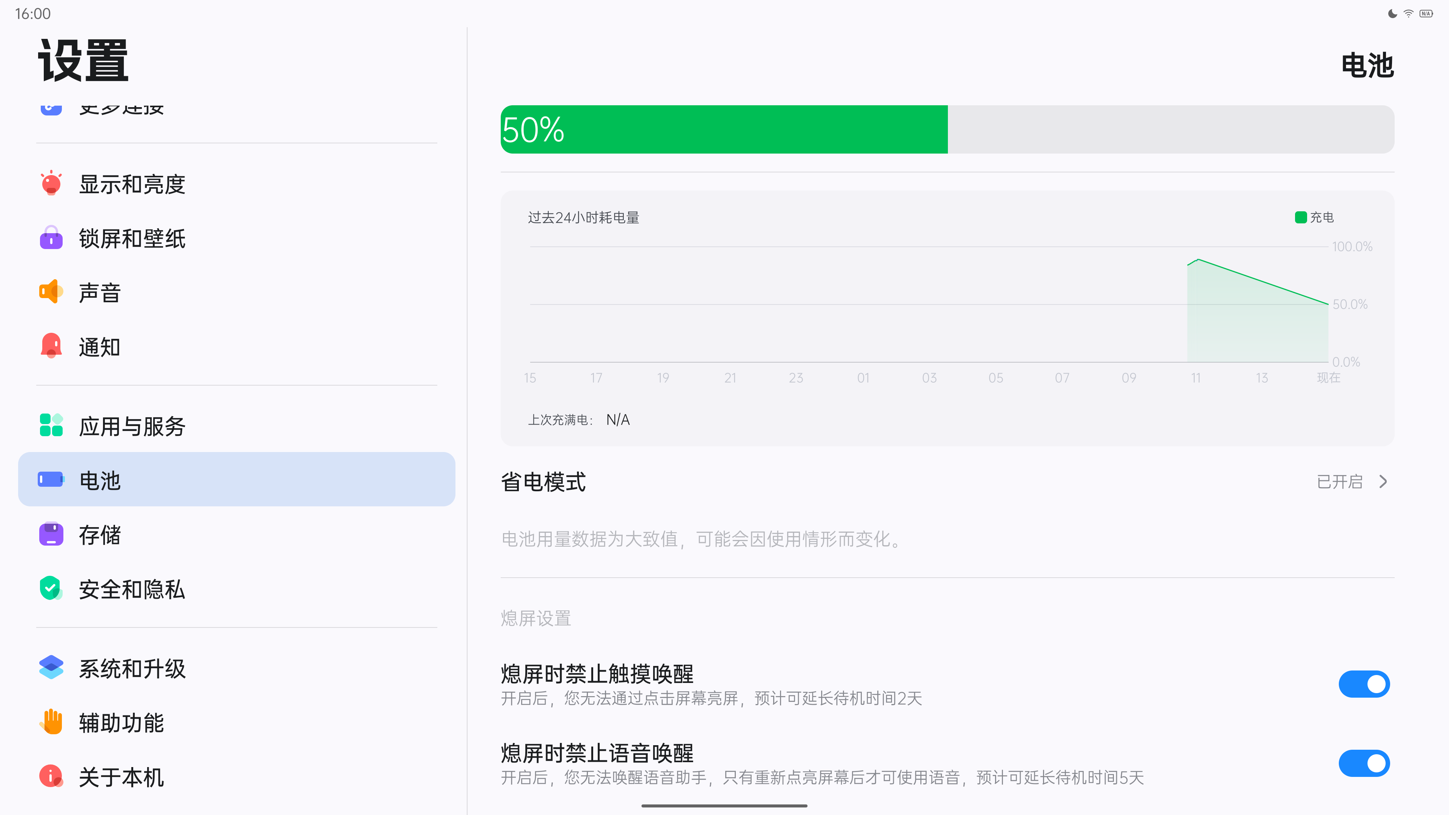Open 锁屏和壁纸 settings
The image size is (1449, 815).
pyautogui.click(x=236, y=238)
